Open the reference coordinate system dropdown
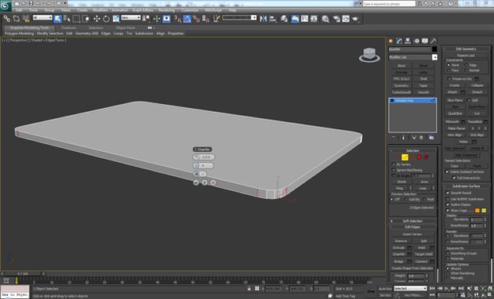 point(131,18)
